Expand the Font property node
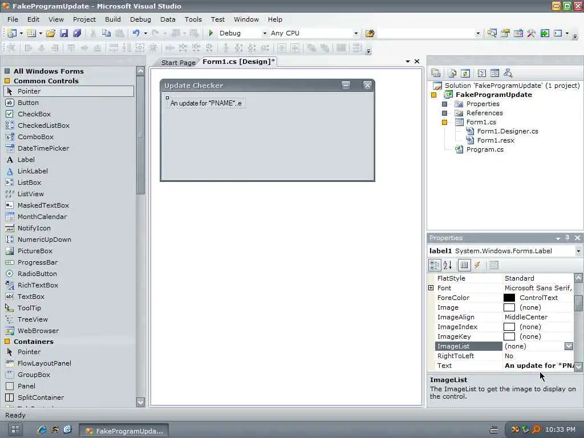Image resolution: width=584 pixels, height=438 pixels. click(x=431, y=287)
